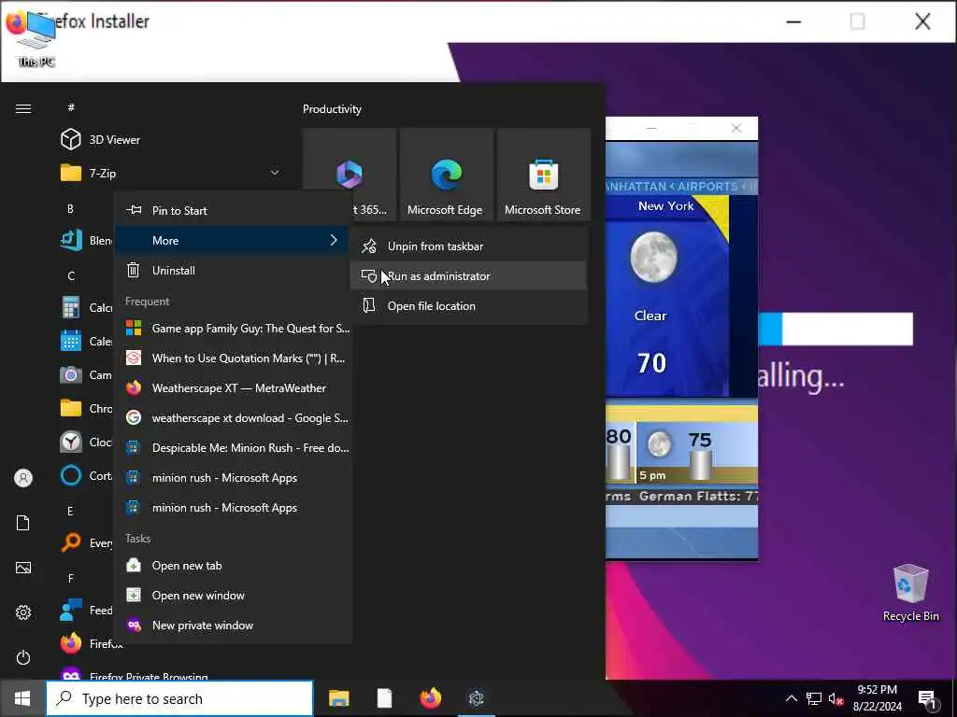This screenshot has width=957, height=717.
Task: Click the New private window mask icon
Action: [133, 625]
